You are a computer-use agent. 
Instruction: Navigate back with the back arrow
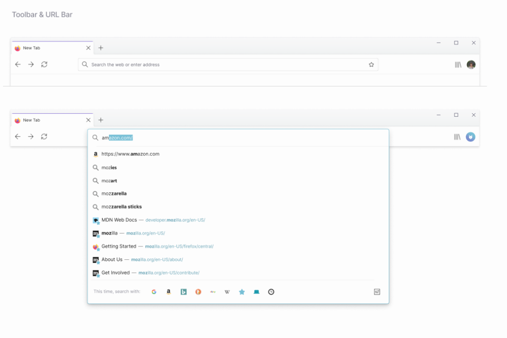click(18, 64)
